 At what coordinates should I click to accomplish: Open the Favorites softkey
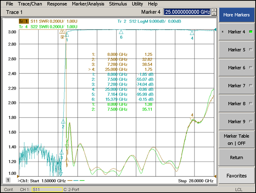pyautogui.click(x=236, y=176)
